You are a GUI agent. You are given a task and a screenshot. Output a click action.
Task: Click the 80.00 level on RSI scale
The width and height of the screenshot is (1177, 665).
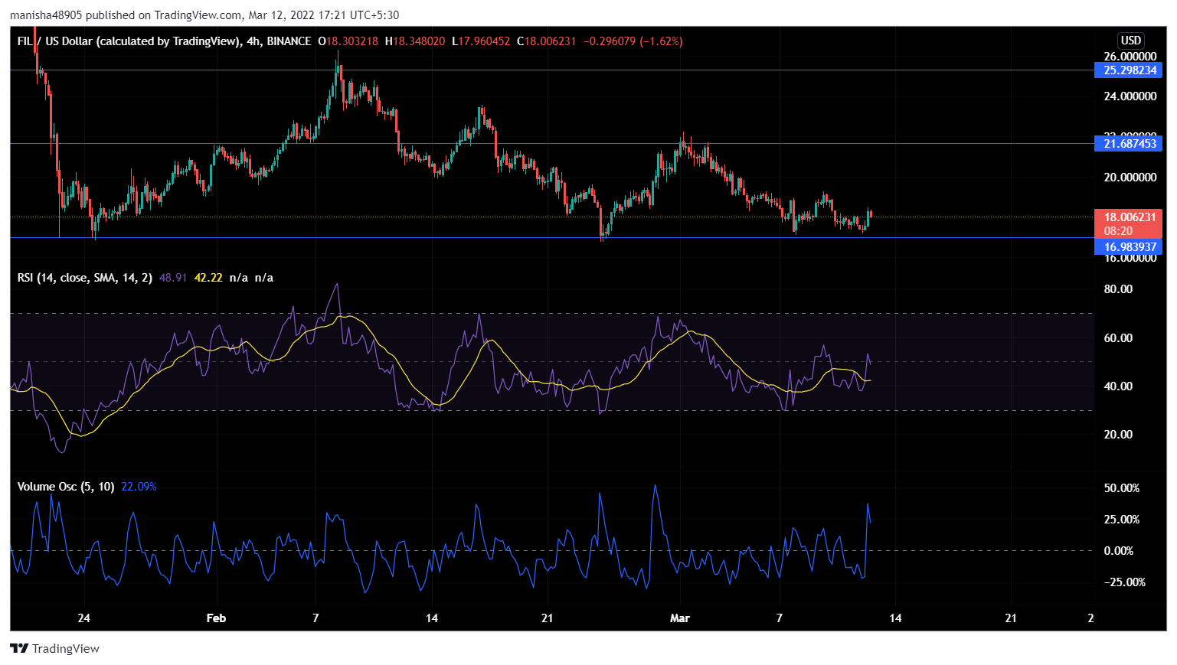point(1118,289)
